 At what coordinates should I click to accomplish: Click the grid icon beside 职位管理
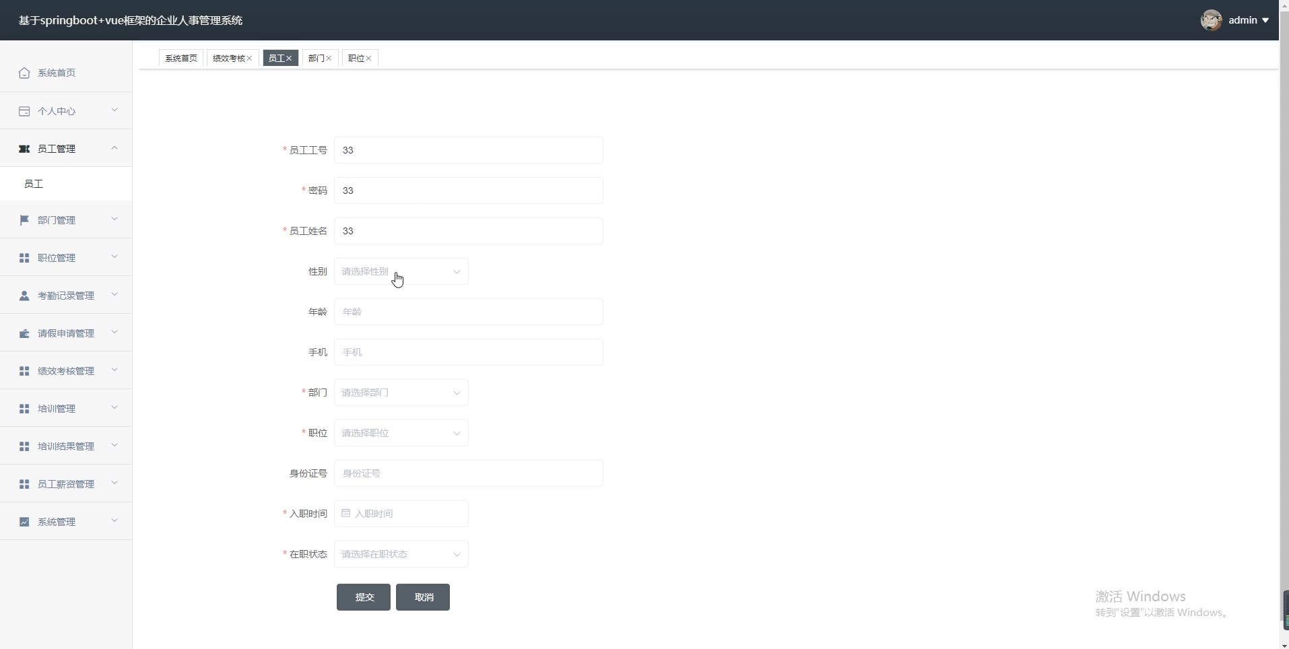coord(24,258)
